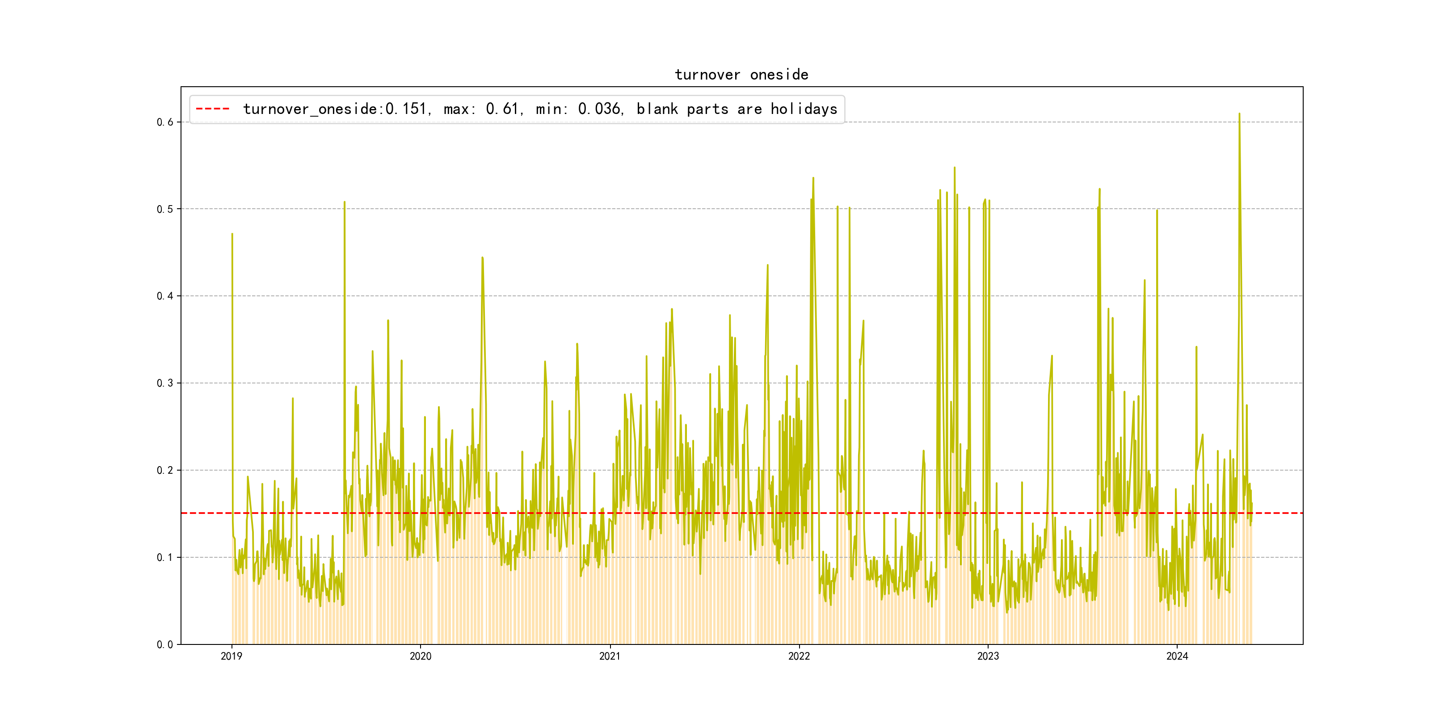The height and width of the screenshot is (724, 1448).
Task: Click the 0.5 y-axis tick label
Action: pyautogui.click(x=165, y=209)
